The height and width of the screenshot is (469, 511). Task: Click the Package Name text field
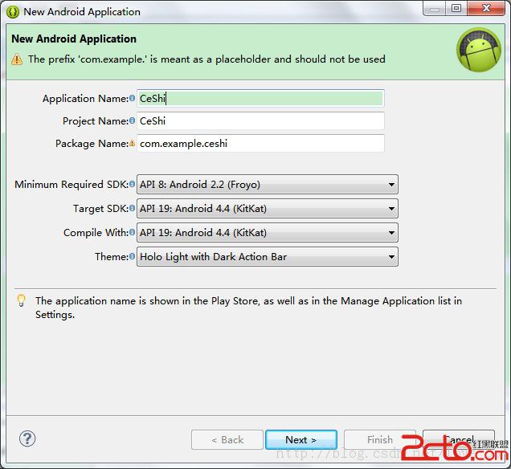click(x=260, y=143)
